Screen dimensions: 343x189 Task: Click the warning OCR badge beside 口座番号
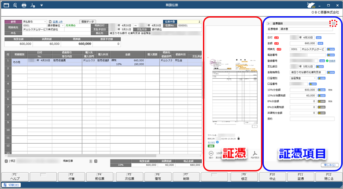pyautogui.click(x=313, y=84)
